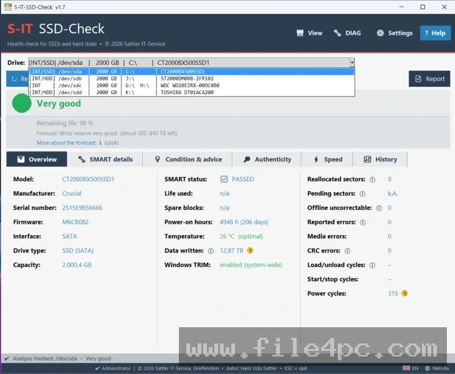Click info icon next to Reported errors
This screenshot has width=455, height=374.
[363, 223]
